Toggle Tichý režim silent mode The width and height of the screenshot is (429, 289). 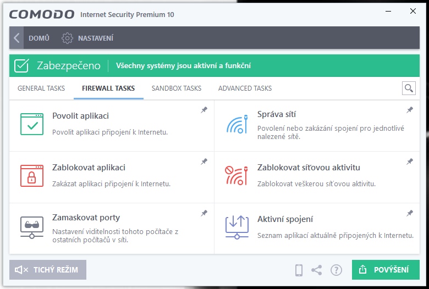coord(48,270)
